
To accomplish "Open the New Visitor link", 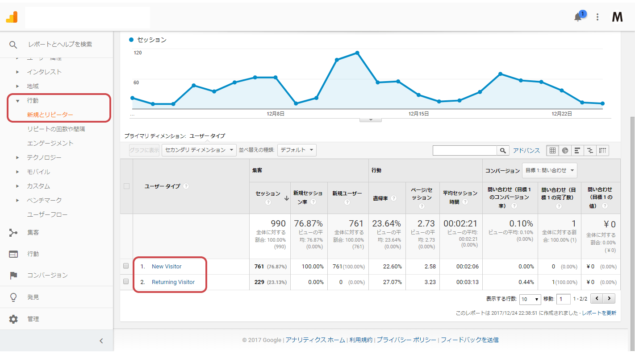I will point(167,267).
